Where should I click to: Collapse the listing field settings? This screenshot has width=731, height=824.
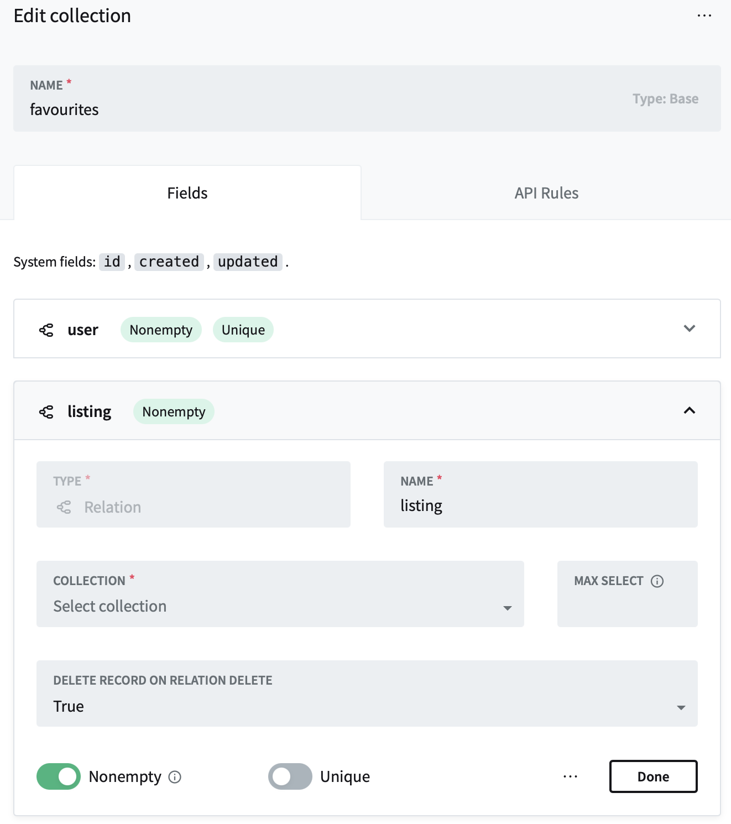[x=689, y=411]
